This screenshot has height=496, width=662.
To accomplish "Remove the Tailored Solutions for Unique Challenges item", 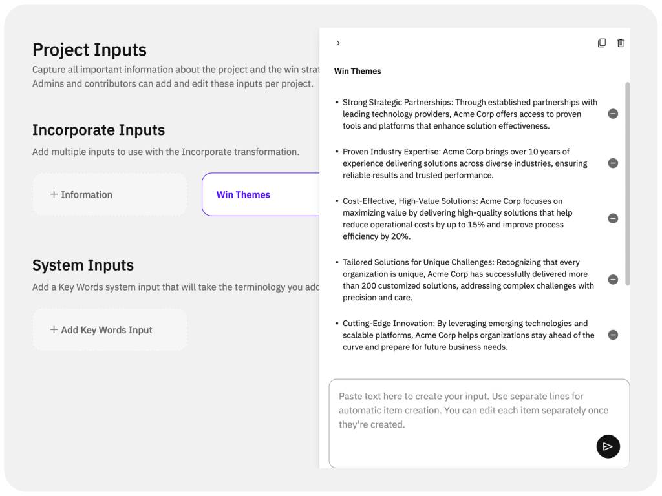I will [x=613, y=280].
